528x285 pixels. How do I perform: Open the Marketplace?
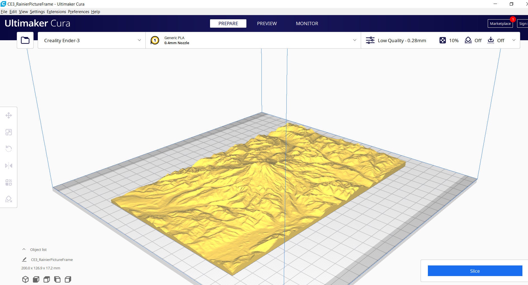(500, 23)
